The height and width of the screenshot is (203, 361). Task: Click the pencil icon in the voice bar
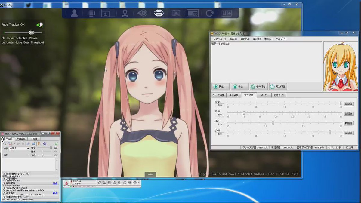pos(99,183)
